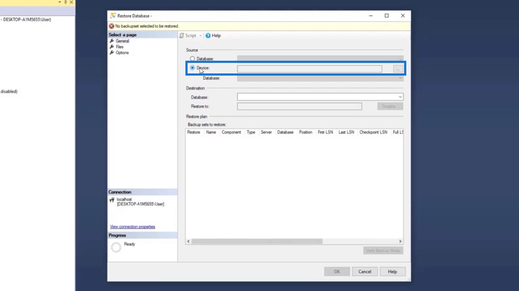Click the Database column header in backup sets
Viewport: 519px width, 291px height.
click(285, 132)
